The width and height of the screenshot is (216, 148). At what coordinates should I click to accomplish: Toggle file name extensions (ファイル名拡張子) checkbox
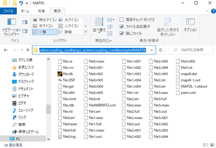pyautogui.click(x=122, y=27)
